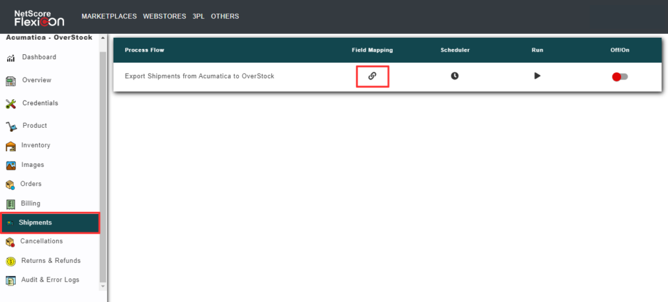Screen dimensions: 668x302
Task: Open the Billing section
Action: pyautogui.click(x=31, y=204)
